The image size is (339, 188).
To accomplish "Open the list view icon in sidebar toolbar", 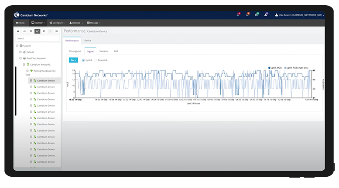I will point(57,31).
